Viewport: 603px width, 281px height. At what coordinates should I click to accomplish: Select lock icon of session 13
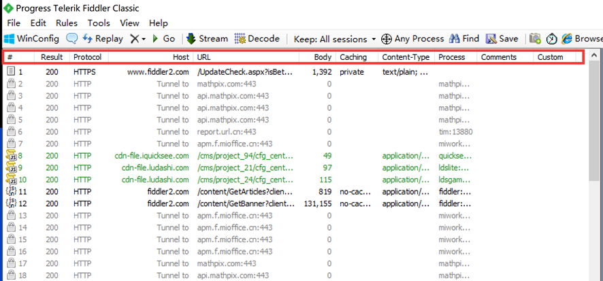click(x=12, y=215)
